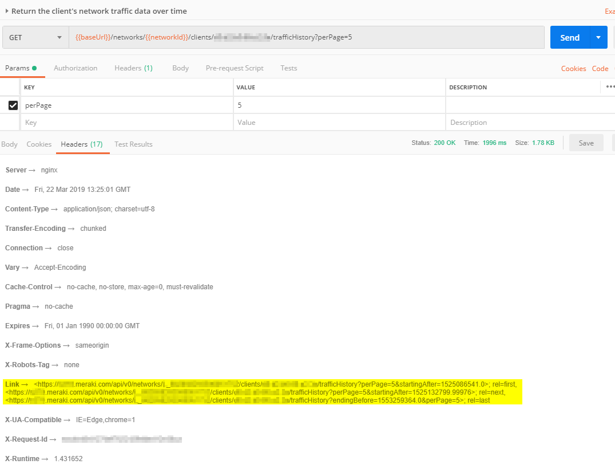This screenshot has height=468, width=615.
Task: Open the Headers (1) request tab
Action: (x=133, y=68)
